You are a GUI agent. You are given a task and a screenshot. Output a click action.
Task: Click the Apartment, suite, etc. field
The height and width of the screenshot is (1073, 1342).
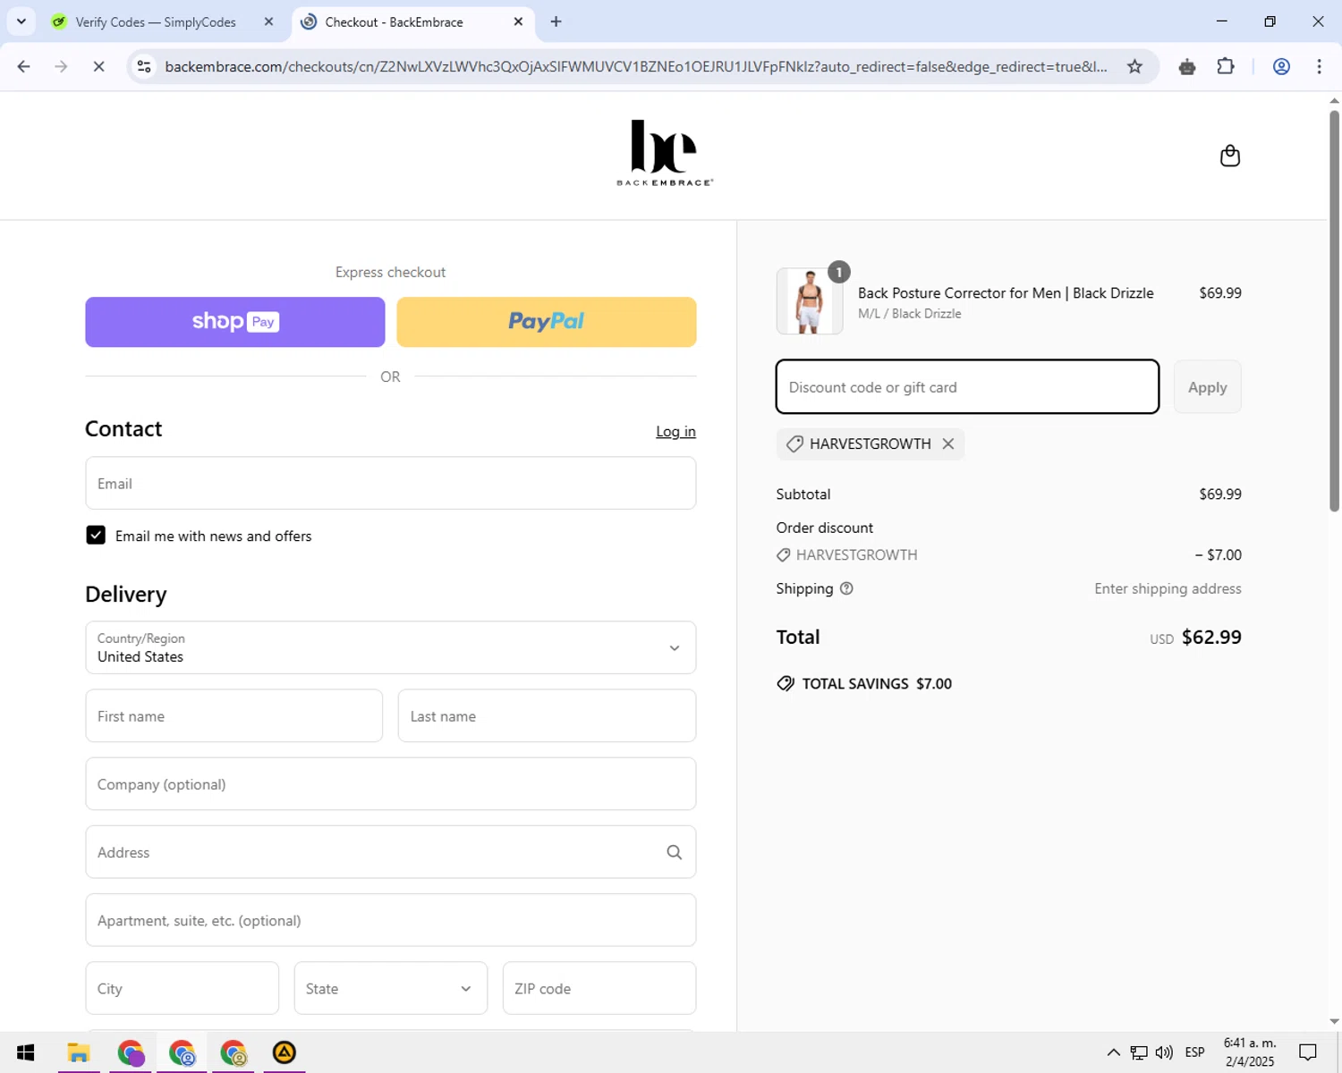(391, 920)
